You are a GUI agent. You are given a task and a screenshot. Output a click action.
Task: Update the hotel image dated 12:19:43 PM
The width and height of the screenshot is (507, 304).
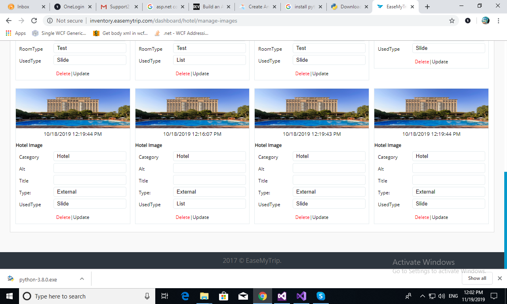(x=320, y=217)
